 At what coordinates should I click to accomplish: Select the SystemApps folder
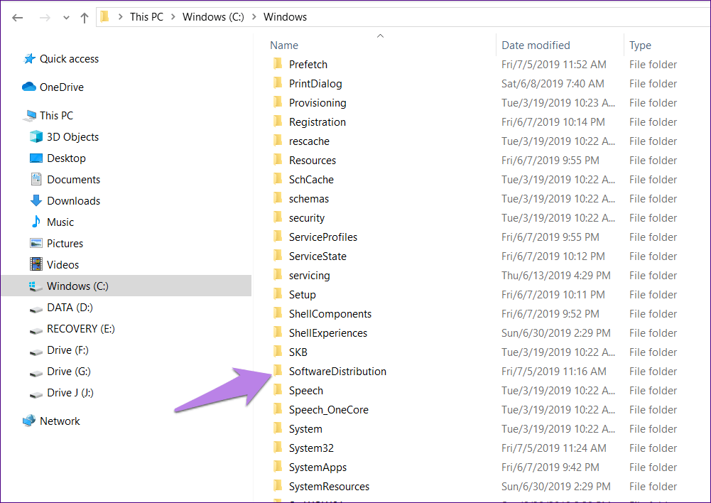click(317, 467)
